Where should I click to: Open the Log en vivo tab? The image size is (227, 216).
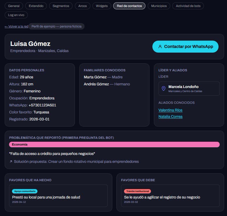pyautogui.click(x=16, y=15)
